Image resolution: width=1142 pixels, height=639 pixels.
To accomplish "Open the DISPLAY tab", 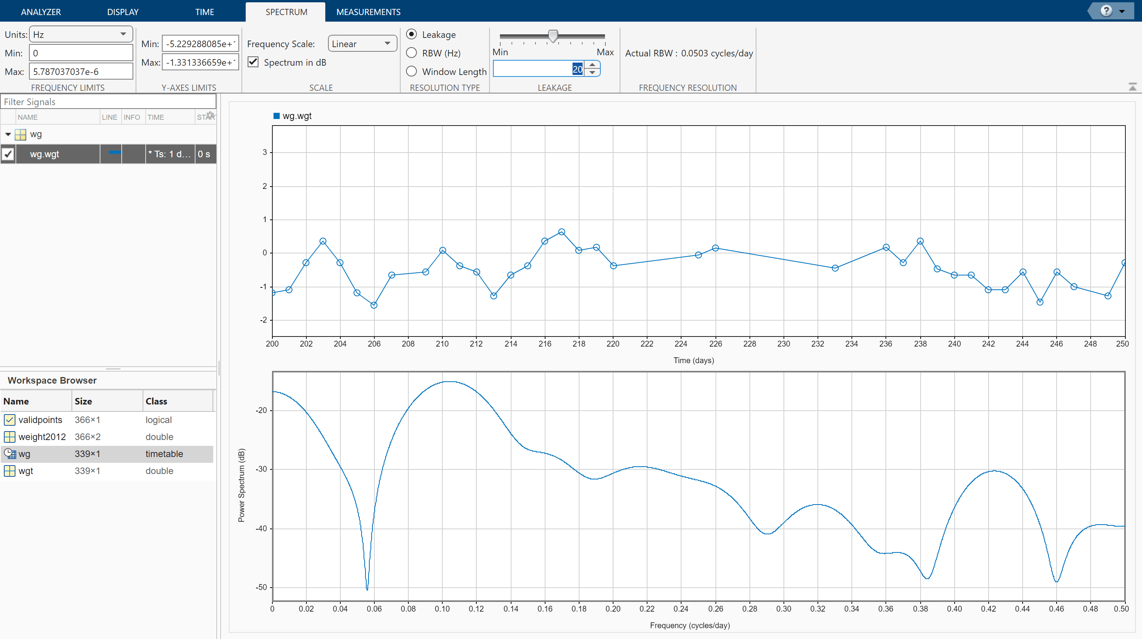I will 123,12.
